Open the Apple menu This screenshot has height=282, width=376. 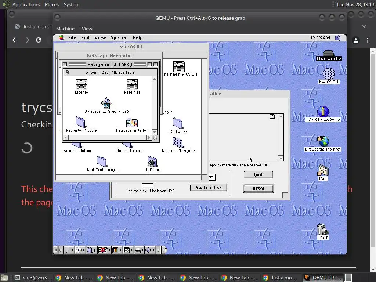(61, 38)
